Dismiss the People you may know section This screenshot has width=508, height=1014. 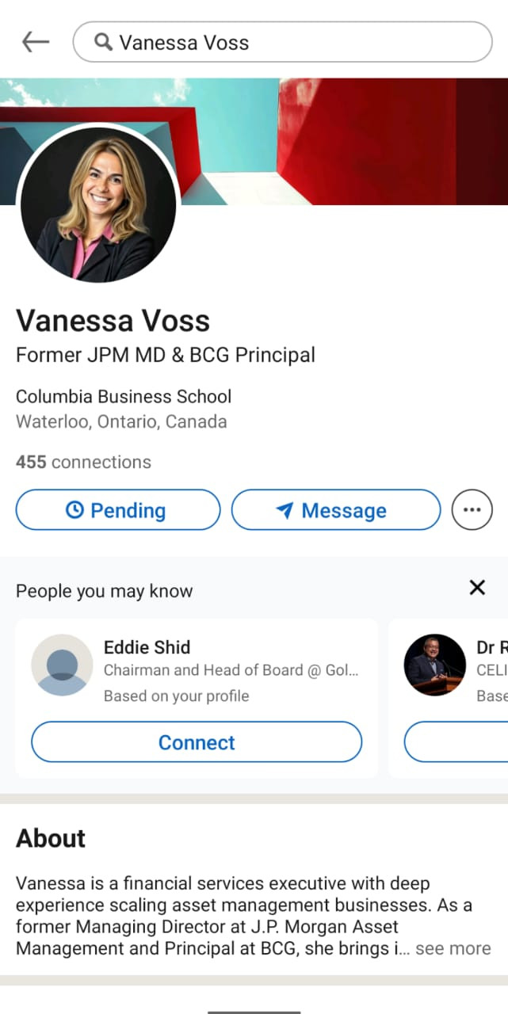click(477, 587)
